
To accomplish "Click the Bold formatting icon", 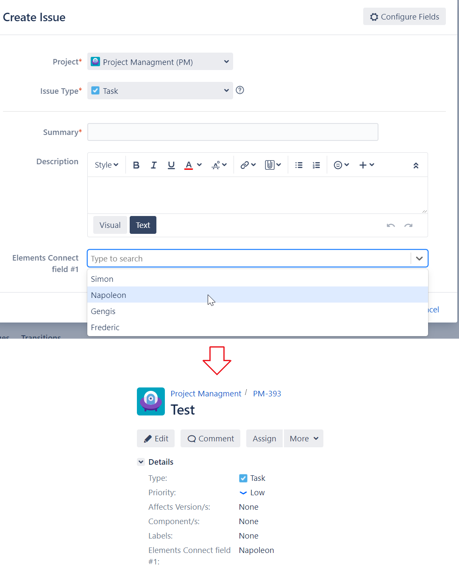I will (136, 165).
